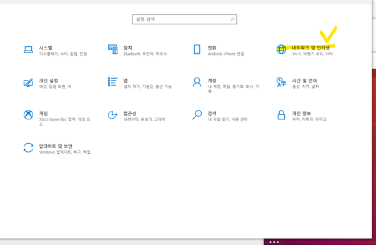Click the Android, iPhone 연결 description
376x245 pixels.
226,54
